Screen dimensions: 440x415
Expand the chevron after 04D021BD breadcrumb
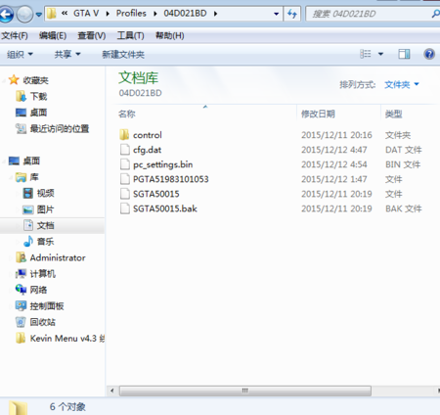point(216,14)
